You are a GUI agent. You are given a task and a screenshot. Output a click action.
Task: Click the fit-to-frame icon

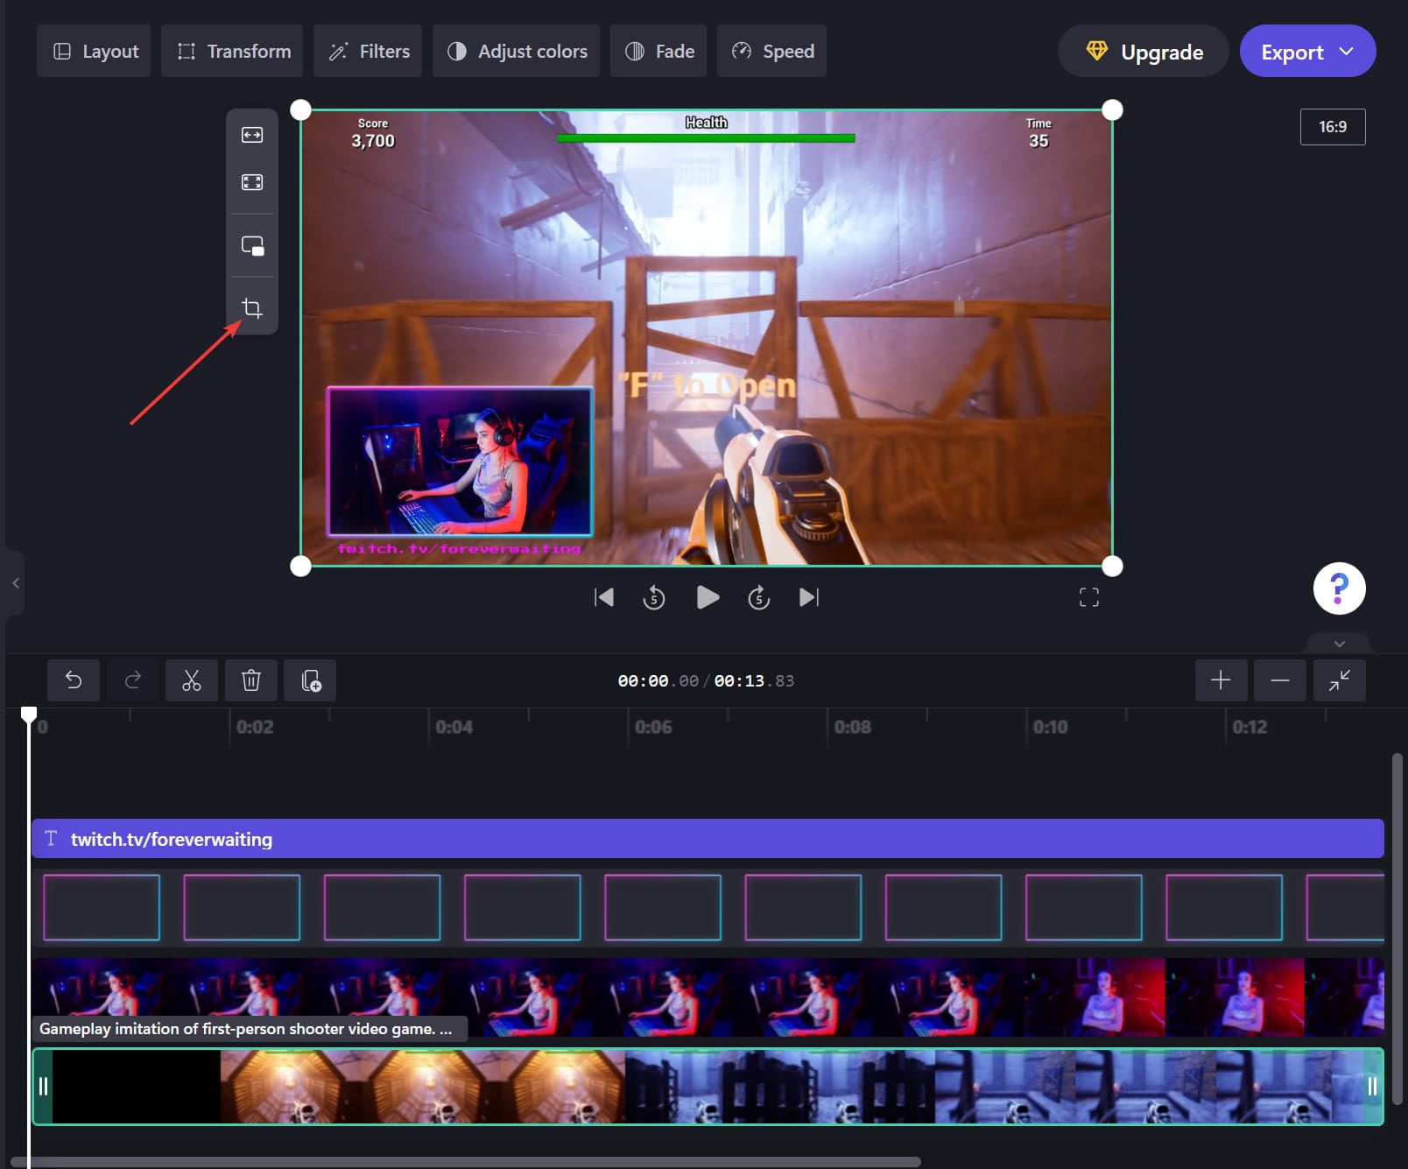coord(251,182)
